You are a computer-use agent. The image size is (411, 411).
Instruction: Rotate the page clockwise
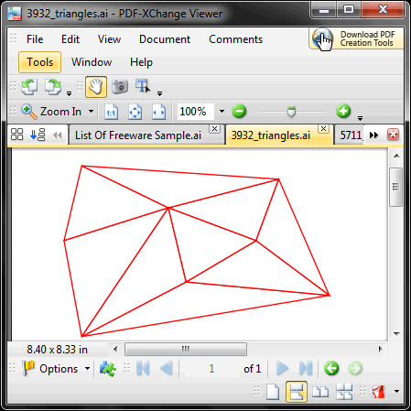click(53, 87)
